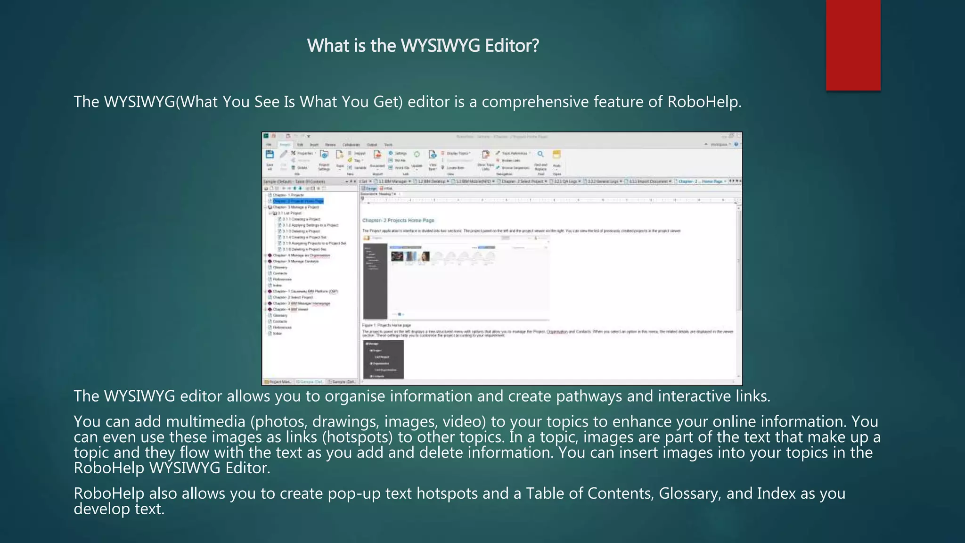Click Delete in the File group

click(x=300, y=167)
